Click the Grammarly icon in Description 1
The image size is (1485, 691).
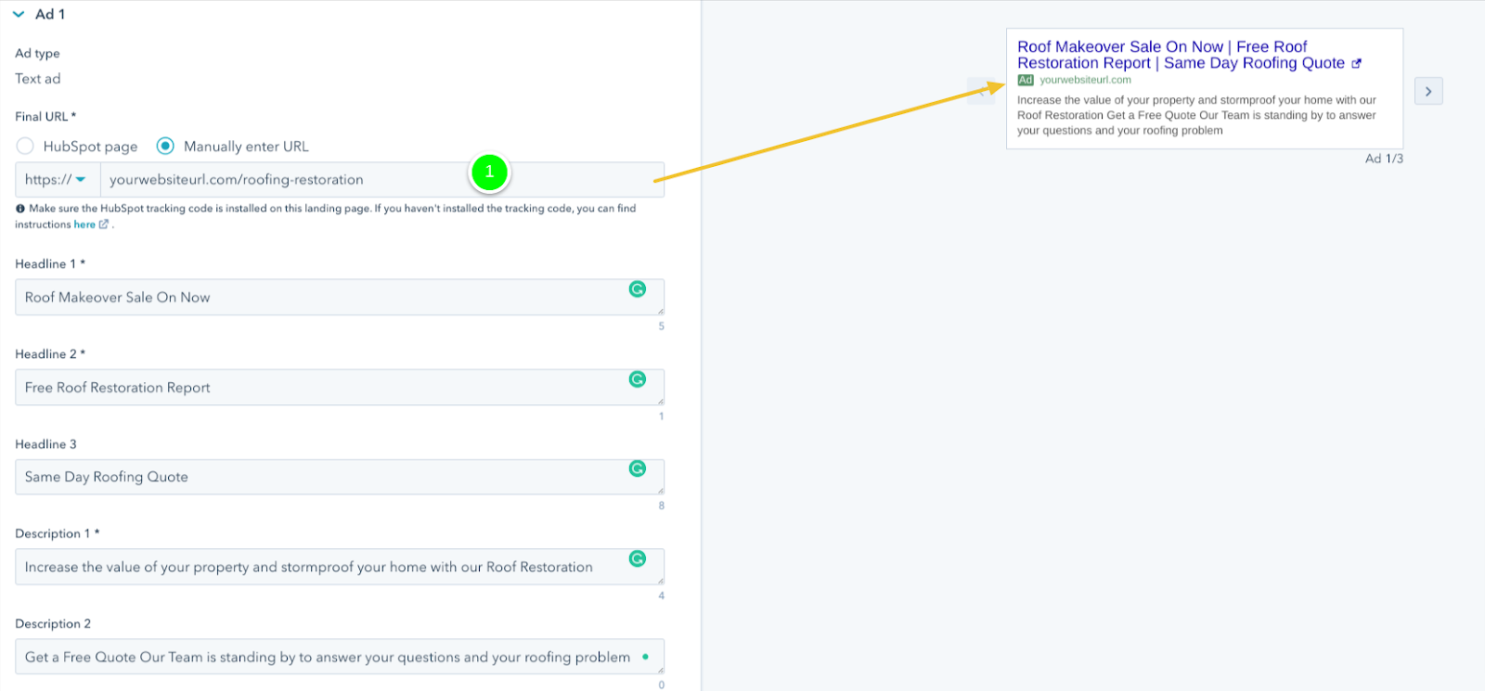638,558
